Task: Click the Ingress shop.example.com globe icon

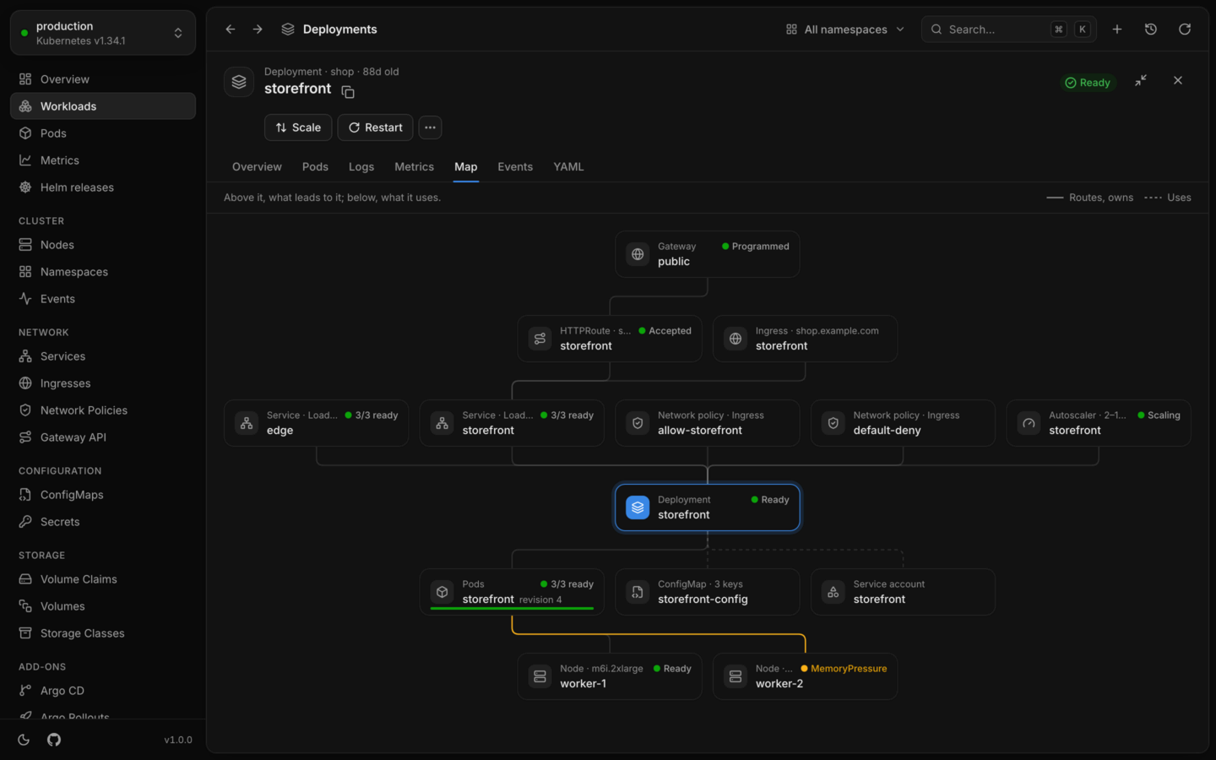Action: (x=736, y=339)
